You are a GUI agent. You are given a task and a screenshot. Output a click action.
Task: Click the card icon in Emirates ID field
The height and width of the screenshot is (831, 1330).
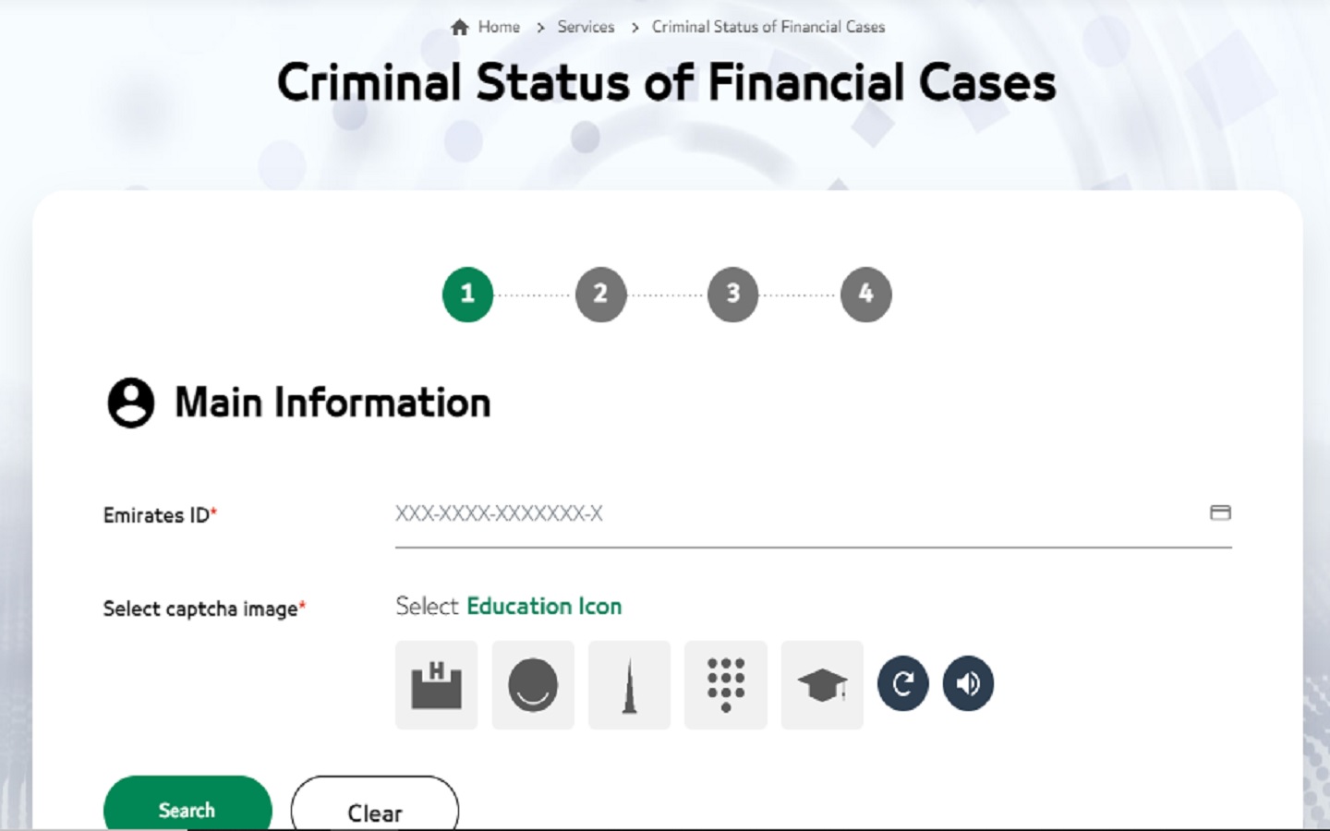1220,512
